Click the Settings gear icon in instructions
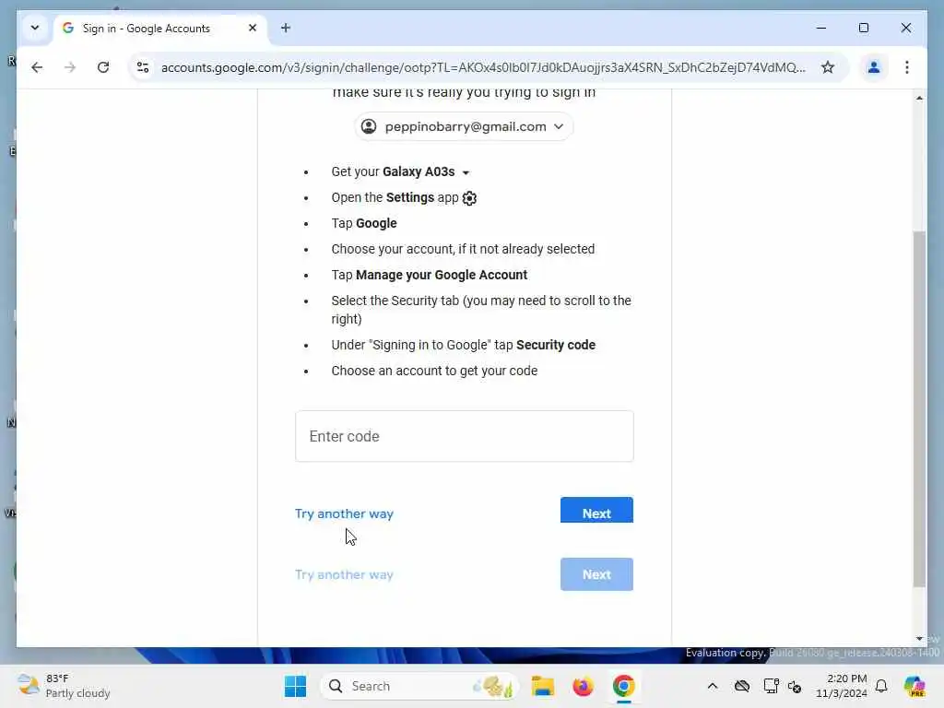 click(x=469, y=198)
